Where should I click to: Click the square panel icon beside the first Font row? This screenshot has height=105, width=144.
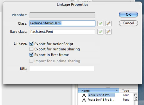point(136,95)
